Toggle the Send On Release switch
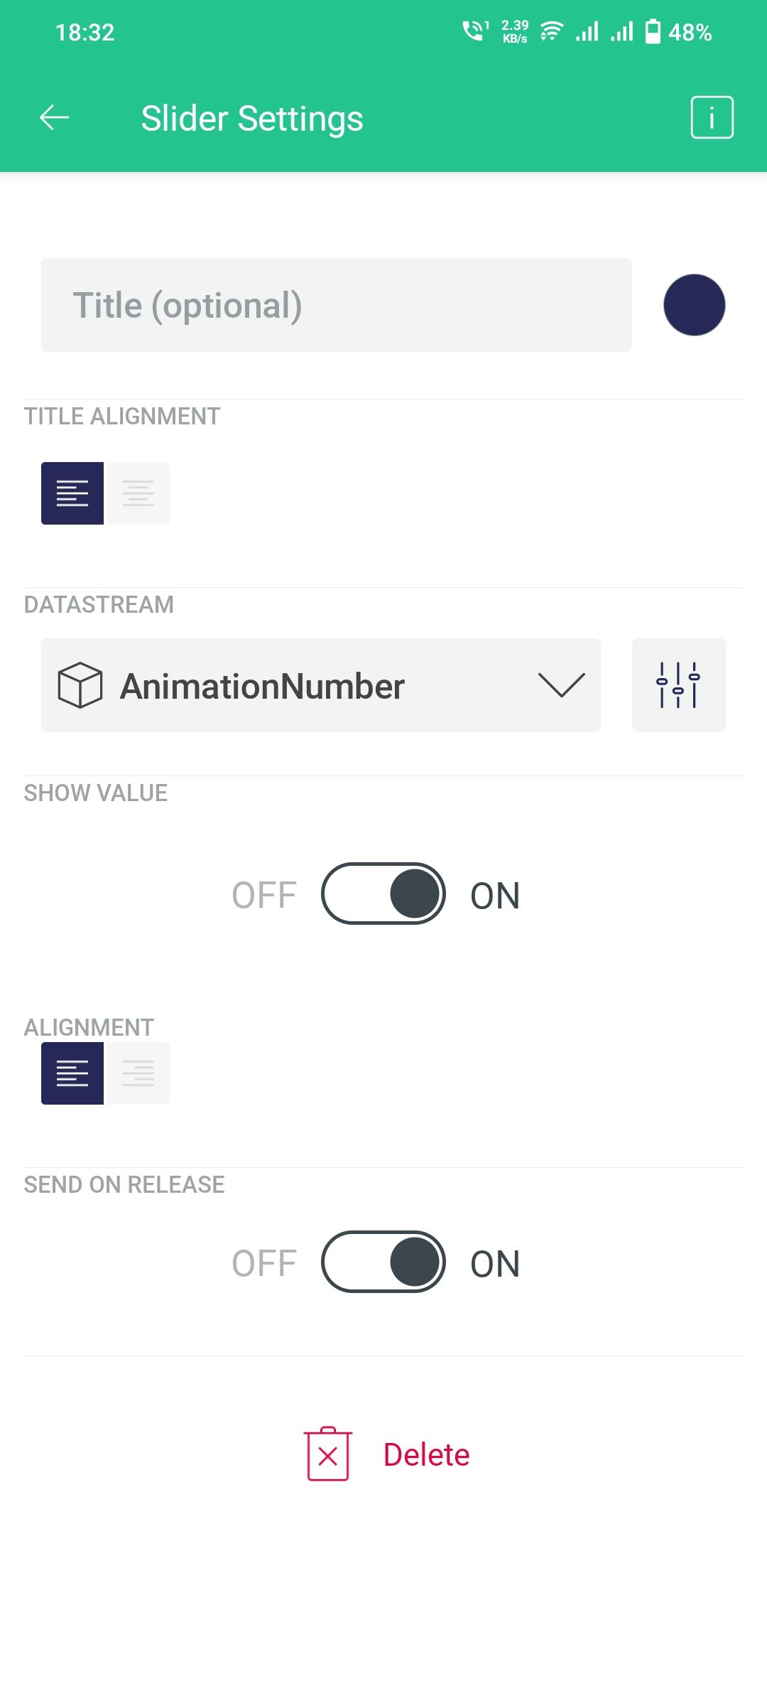 coord(383,1262)
